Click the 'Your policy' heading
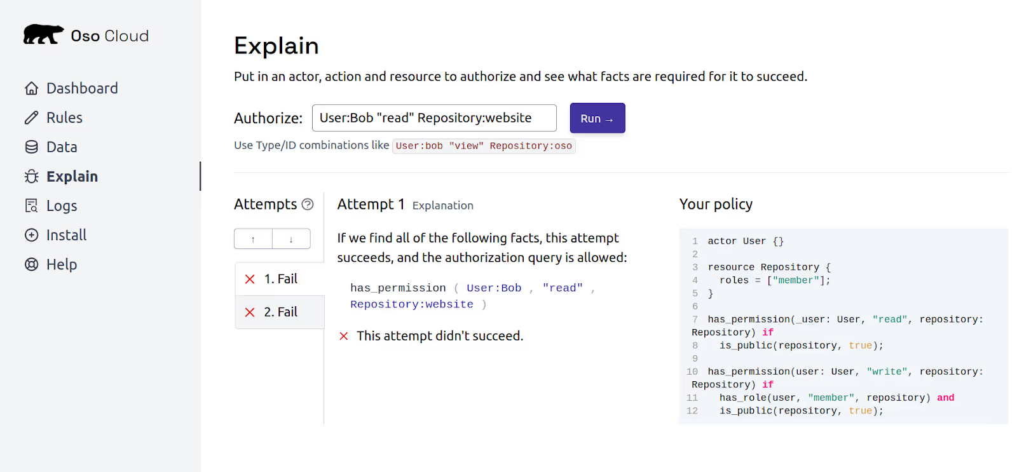 (x=716, y=204)
